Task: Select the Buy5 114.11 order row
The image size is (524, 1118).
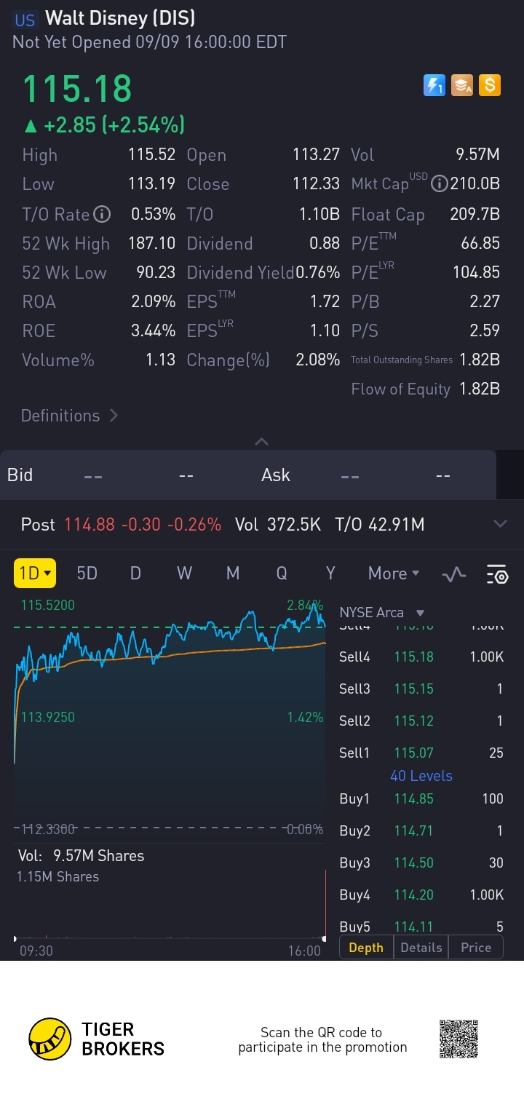Action: pyautogui.click(x=421, y=927)
